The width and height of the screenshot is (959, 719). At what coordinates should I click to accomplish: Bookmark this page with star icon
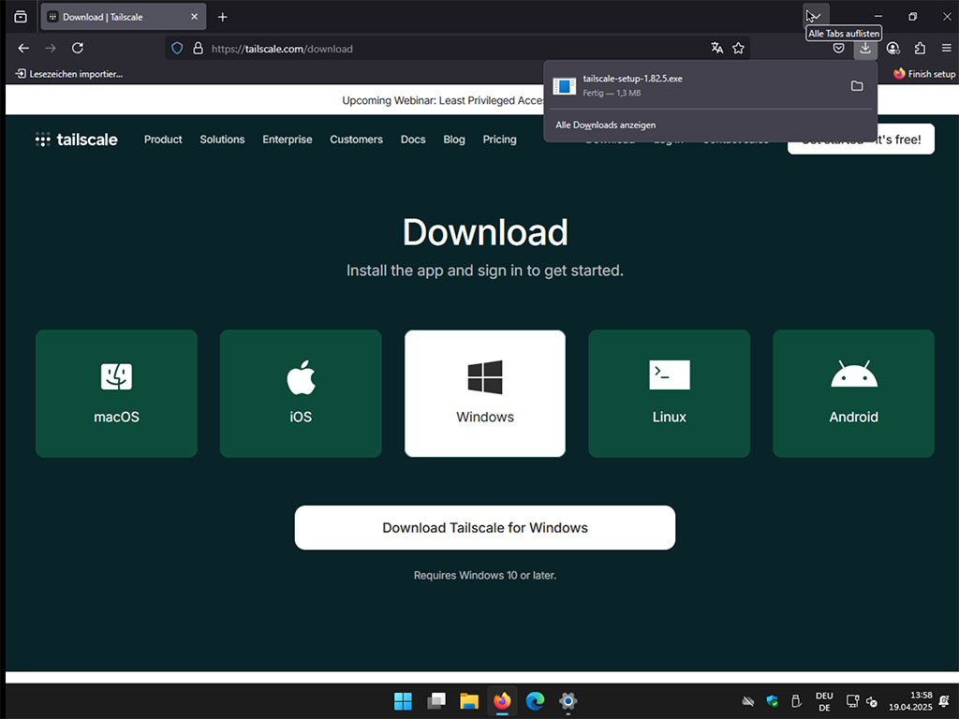[738, 48]
